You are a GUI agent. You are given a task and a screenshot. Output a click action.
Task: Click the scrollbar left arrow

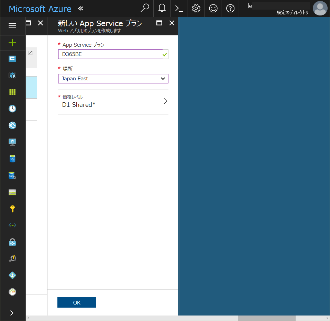tap(28, 318)
